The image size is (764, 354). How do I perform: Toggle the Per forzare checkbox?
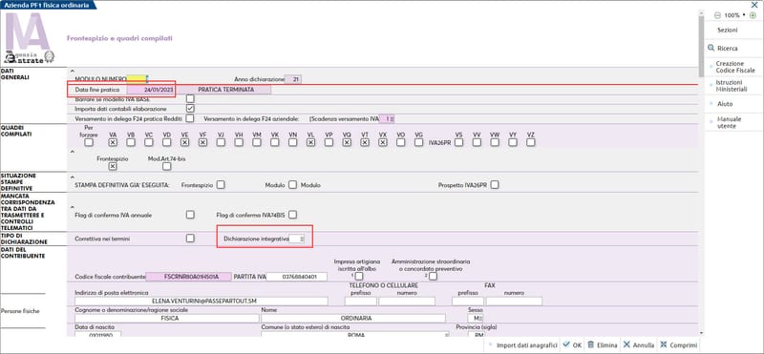(x=88, y=143)
